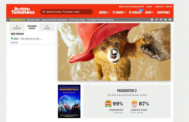Click the Rotten Tomatoes logo
189x122 pixels.
coord(23,11)
